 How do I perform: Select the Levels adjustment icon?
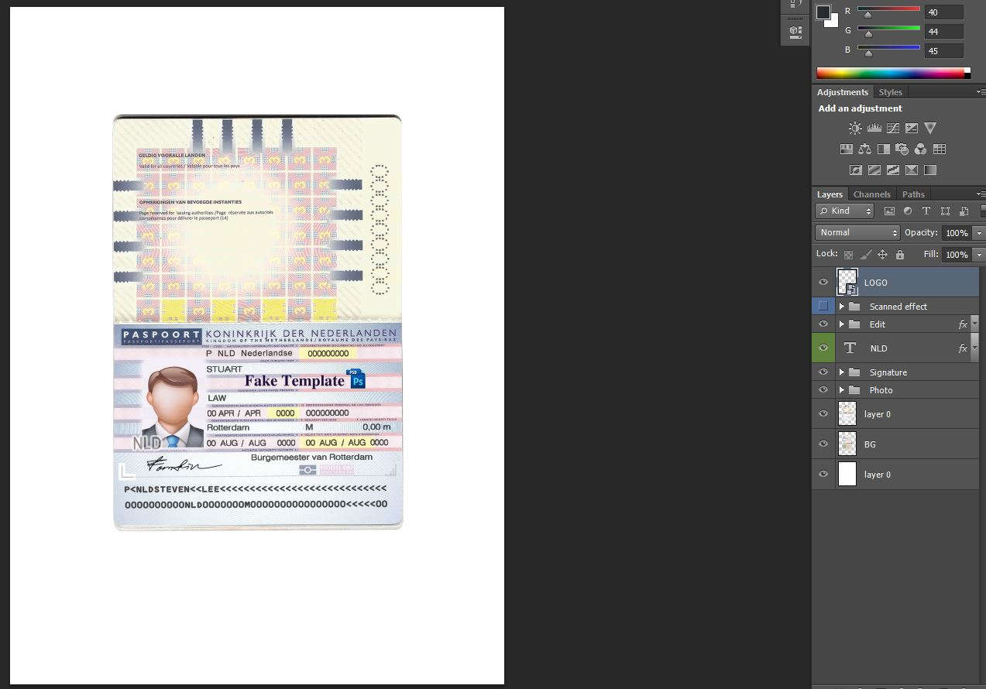(874, 128)
